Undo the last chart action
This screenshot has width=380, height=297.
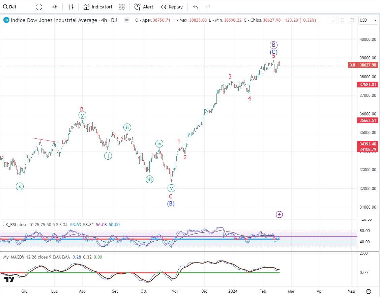(195, 7)
